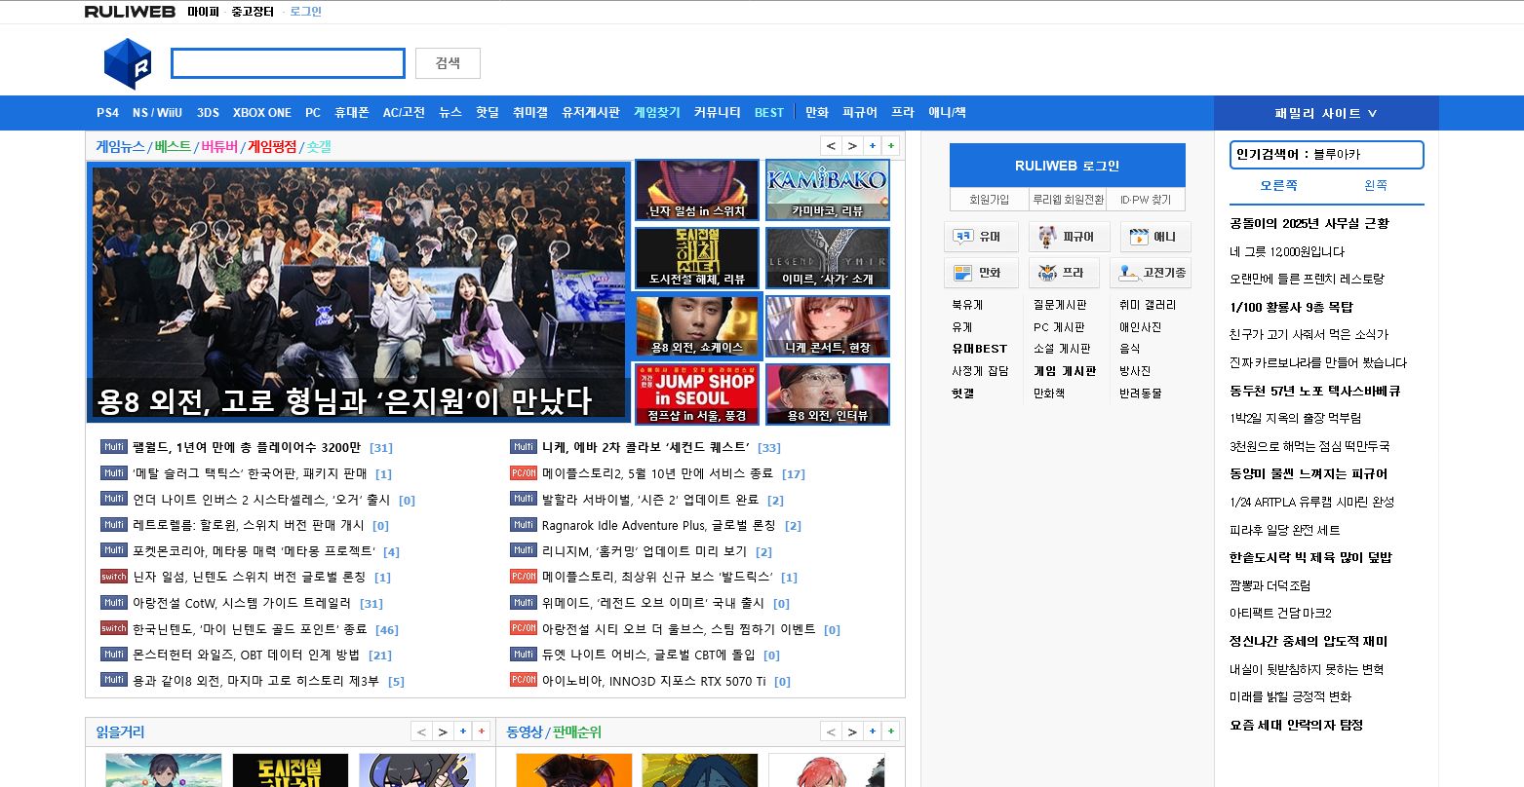Click the blue plus in 동영상 panel

tap(873, 731)
